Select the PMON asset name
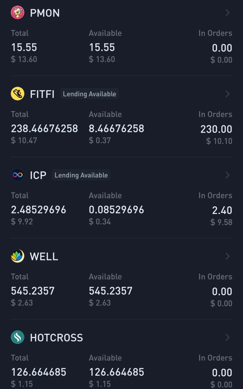This screenshot has width=243, height=389. [45, 13]
